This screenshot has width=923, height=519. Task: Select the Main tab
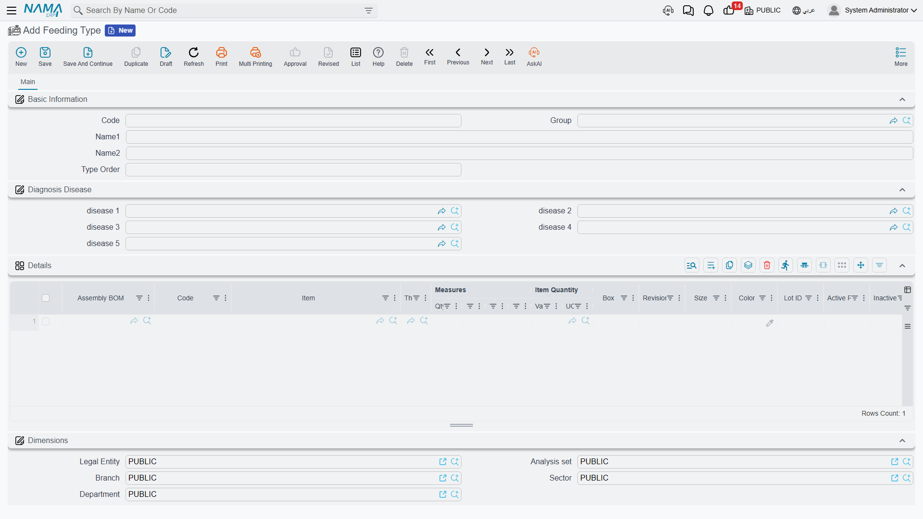pyautogui.click(x=28, y=82)
